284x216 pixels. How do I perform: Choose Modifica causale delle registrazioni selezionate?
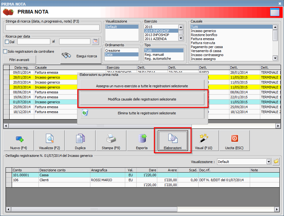pos(142,99)
